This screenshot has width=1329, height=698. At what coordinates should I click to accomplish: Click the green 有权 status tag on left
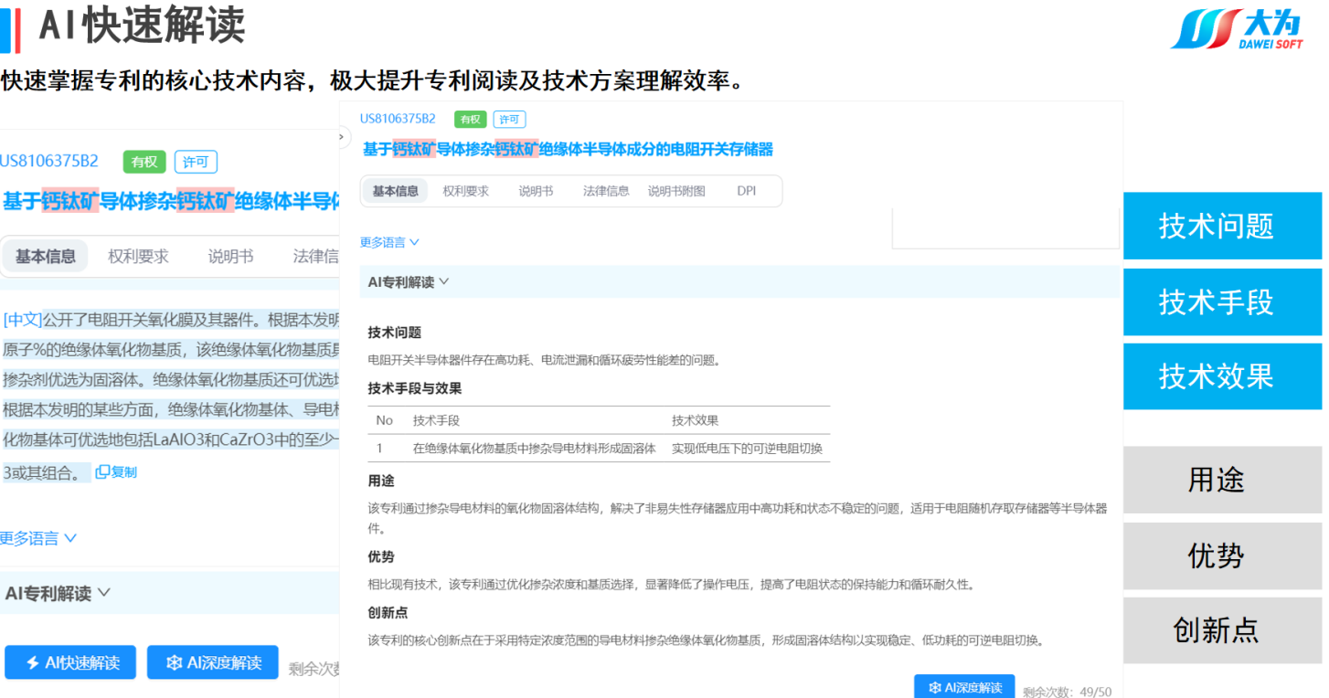coord(144,162)
